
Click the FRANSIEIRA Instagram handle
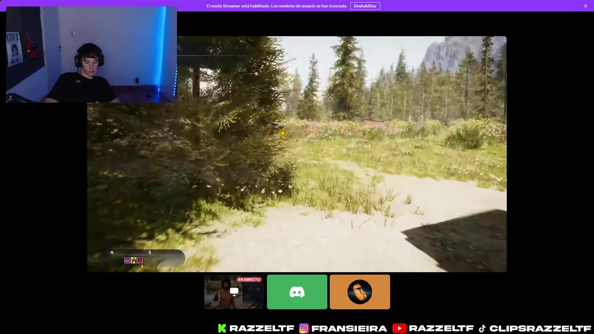(x=349, y=328)
